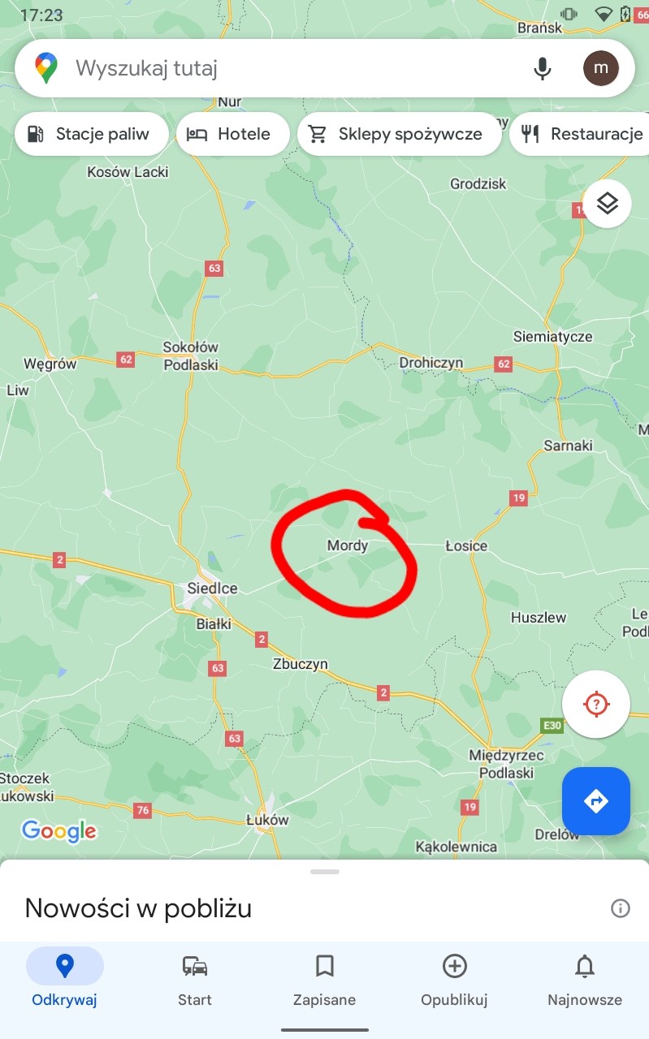This screenshot has height=1039, width=649.
Task: Expand the bottom sheet drag handle
Action: point(324,872)
